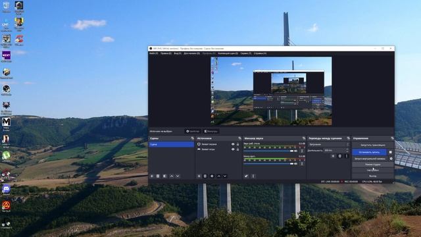The image size is (421, 237).
Task: Move the source up with the Источники panel arrow
Action: click(219, 176)
